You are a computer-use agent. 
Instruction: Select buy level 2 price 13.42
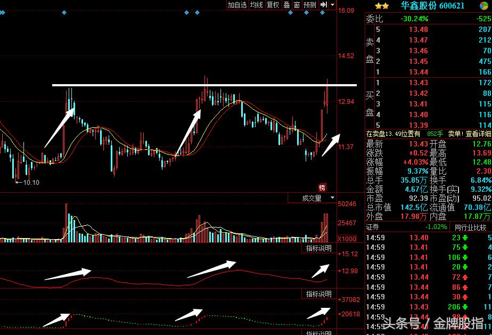pyautogui.click(x=419, y=94)
